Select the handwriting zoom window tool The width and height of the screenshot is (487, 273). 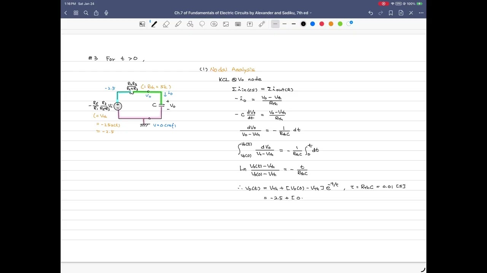coord(142,24)
